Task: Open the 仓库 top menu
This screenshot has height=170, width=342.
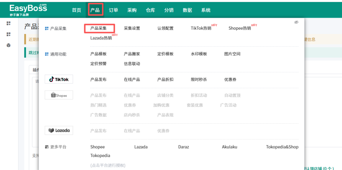Action: tap(150, 10)
